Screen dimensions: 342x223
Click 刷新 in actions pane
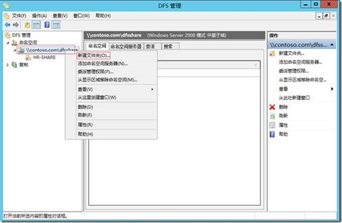[x=284, y=116]
